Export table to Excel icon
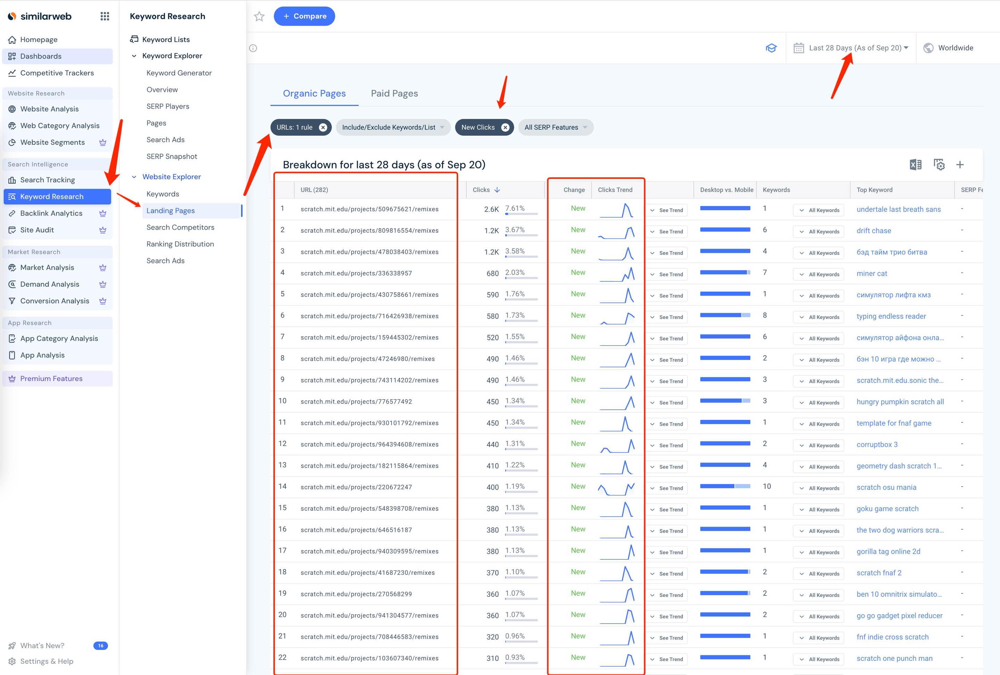 pos(915,165)
